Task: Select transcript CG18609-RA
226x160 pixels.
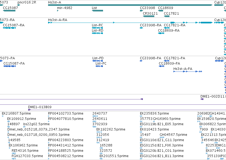Action: (x=161, y=33)
